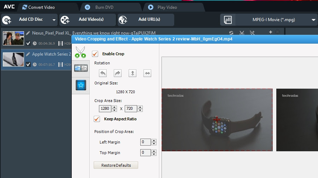This screenshot has height=178, width=318.
Task: Click the crop width field showing 1280
Action: coord(105,109)
